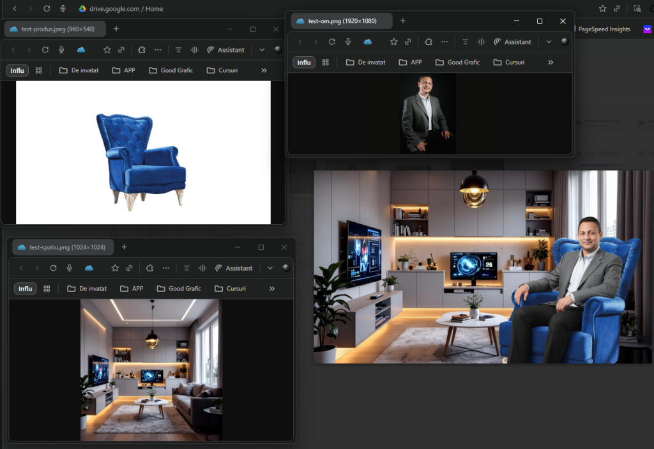Expand the down chevron beside Assistant in the test-om.png window
Screen dimensions: 654x449
coord(549,42)
